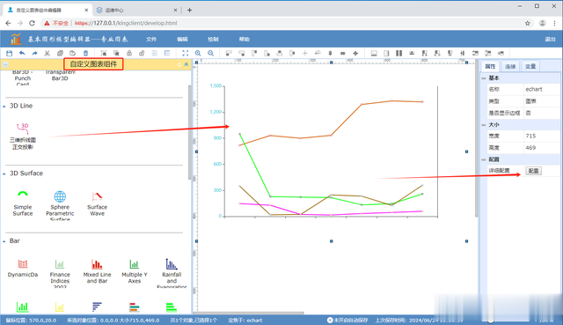Collapse the 3D Surface section
This screenshot has width=563, height=325.
(4, 174)
